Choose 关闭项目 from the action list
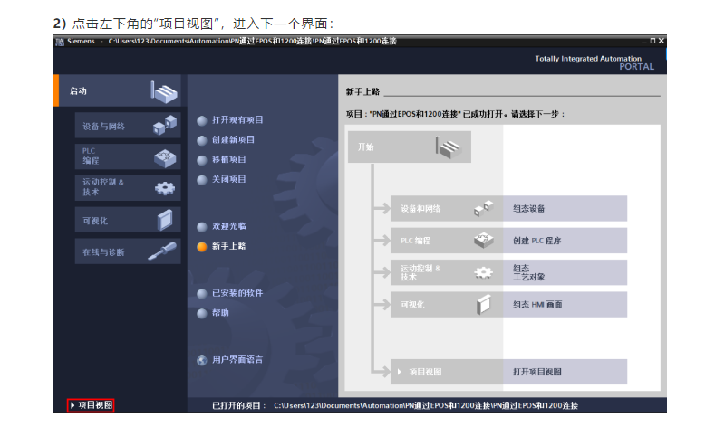The height and width of the screenshot is (436, 715). click(x=228, y=179)
